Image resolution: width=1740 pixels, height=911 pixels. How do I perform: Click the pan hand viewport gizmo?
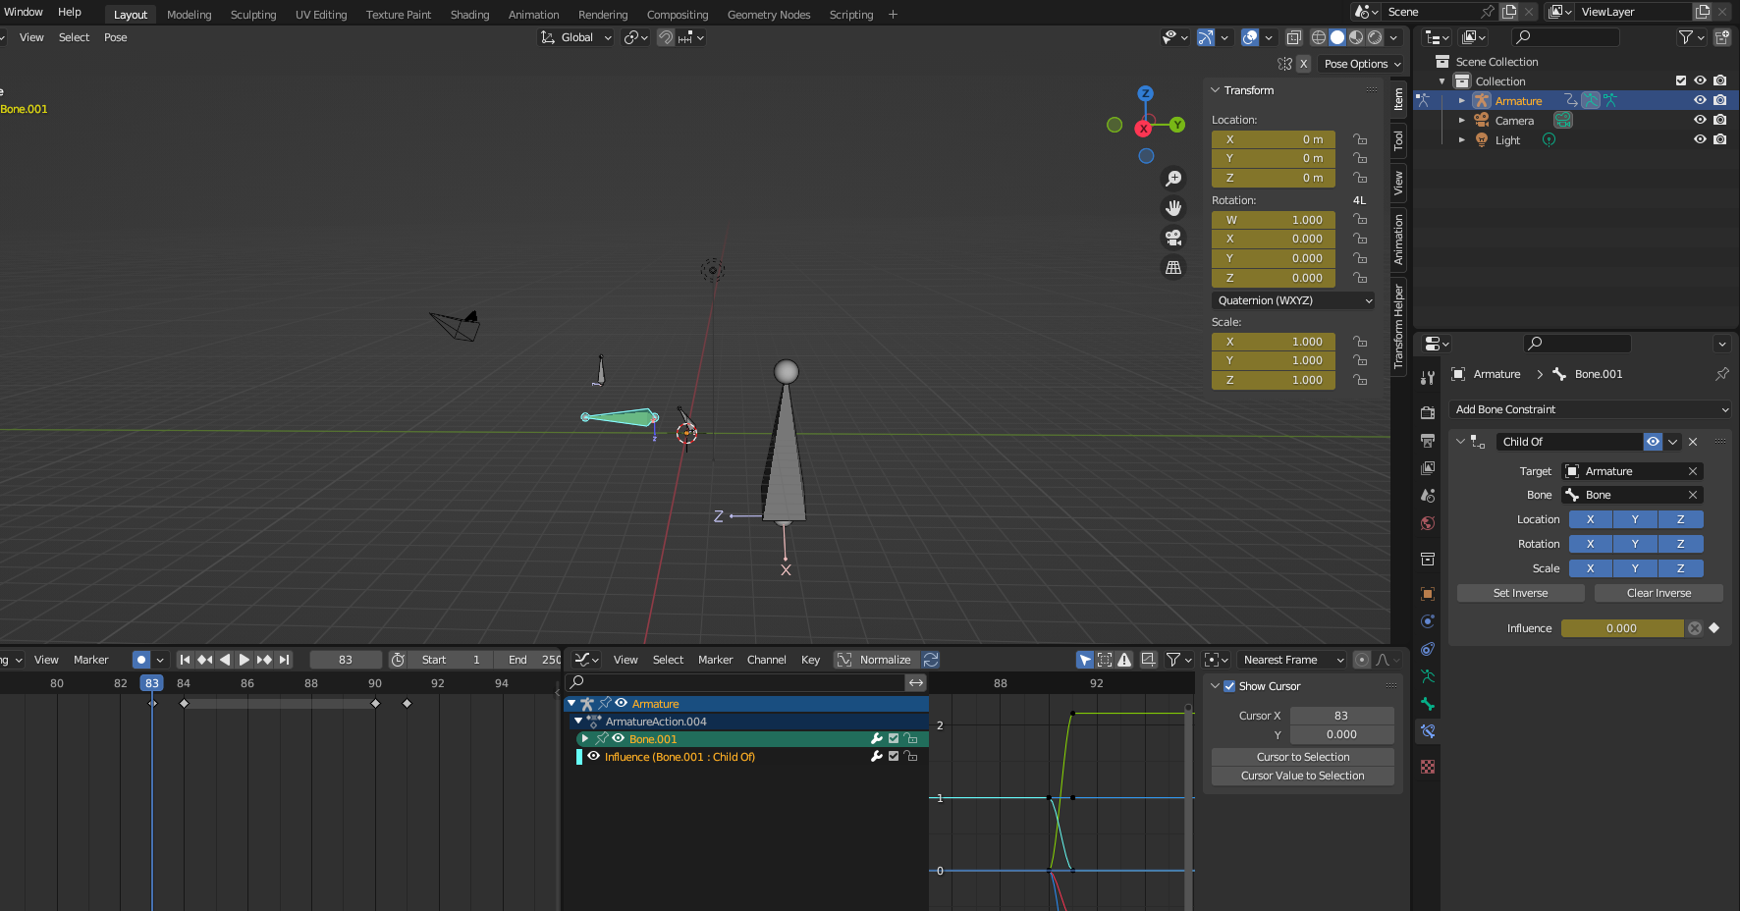(x=1173, y=208)
